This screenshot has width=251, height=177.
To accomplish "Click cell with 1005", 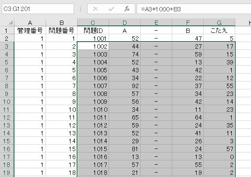I will pyautogui.click(x=93, y=70).
